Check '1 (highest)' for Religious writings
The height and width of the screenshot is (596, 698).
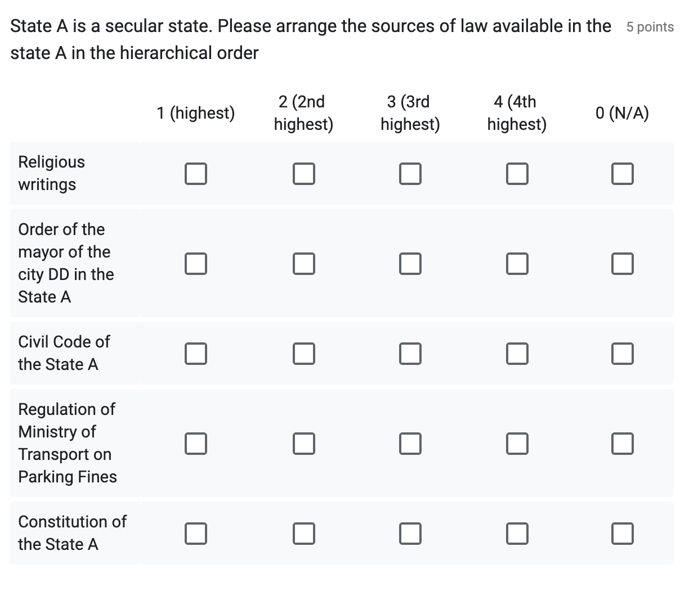196,173
